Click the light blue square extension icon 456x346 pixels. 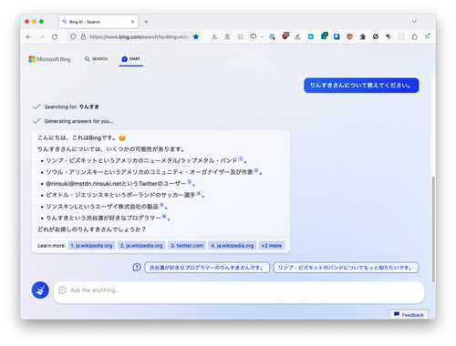311,36
